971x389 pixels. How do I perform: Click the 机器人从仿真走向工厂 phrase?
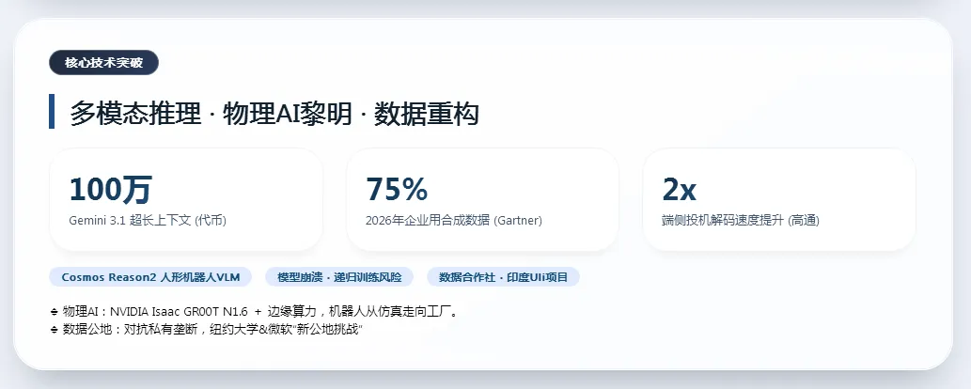(x=391, y=312)
